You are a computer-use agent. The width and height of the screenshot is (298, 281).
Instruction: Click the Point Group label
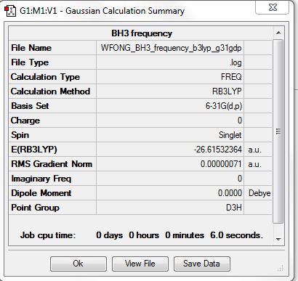point(35,208)
